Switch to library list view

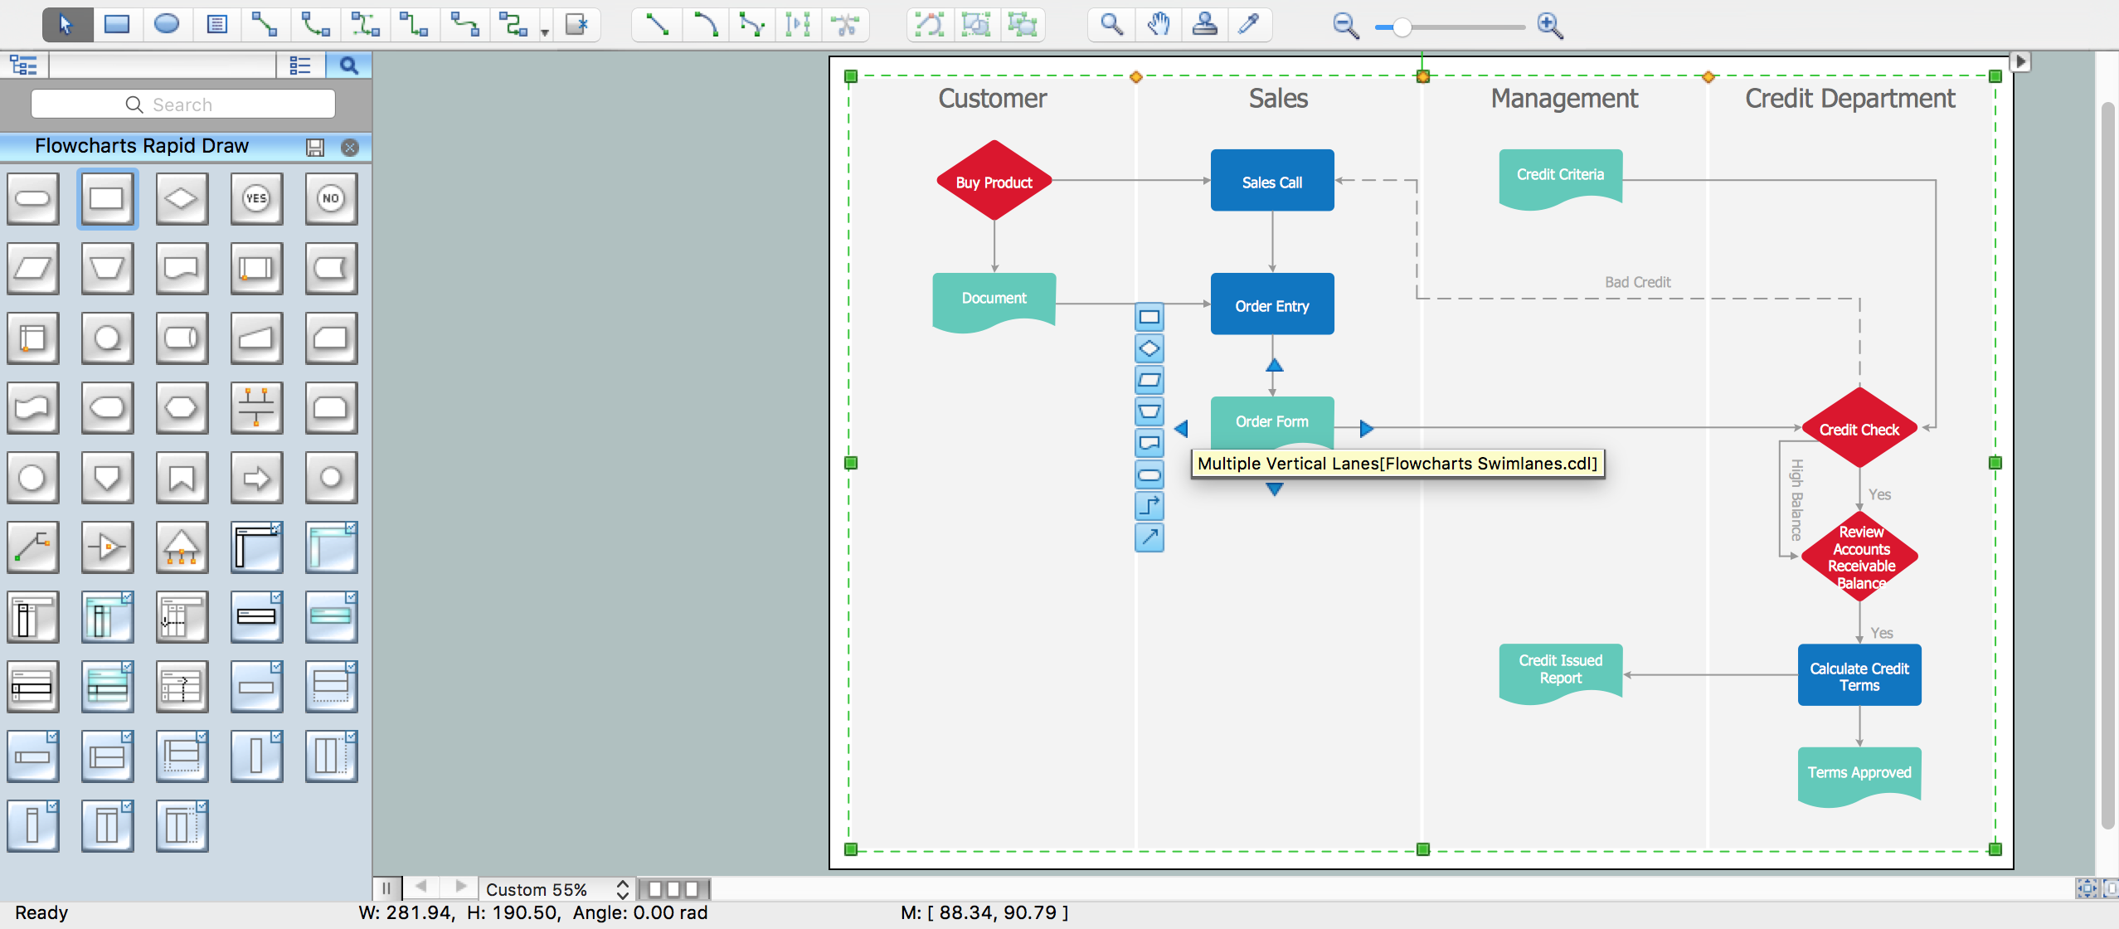coord(300,65)
